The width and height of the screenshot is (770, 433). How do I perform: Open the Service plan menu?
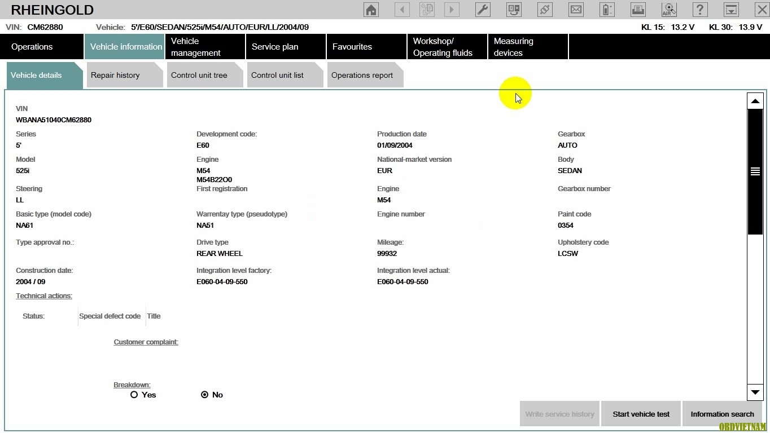click(286, 47)
